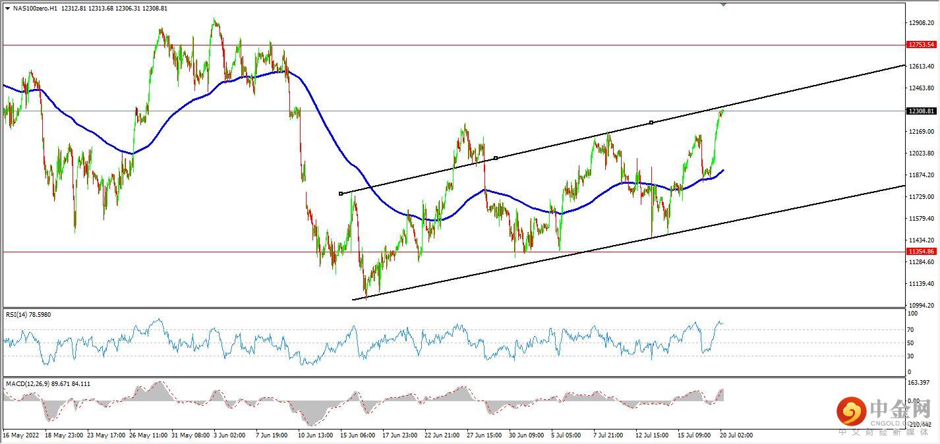Click the NAS100zero,H1 symbol title
The height and width of the screenshot is (444, 940).
36,9
